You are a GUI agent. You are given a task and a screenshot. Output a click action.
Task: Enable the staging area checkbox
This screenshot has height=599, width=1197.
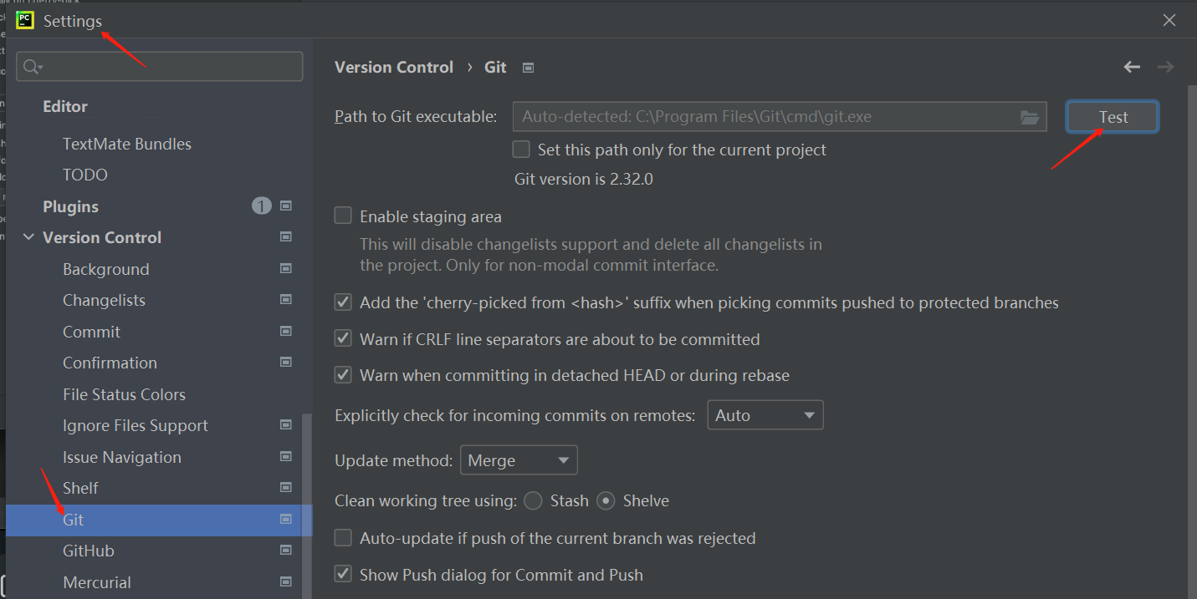(x=343, y=216)
